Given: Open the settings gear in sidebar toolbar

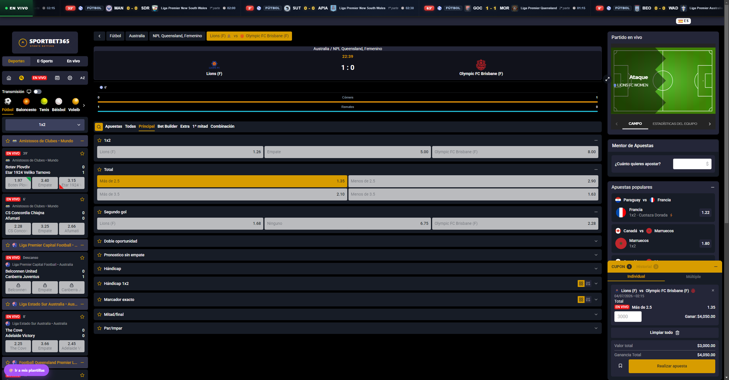Looking at the screenshot, I should click(70, 78).
